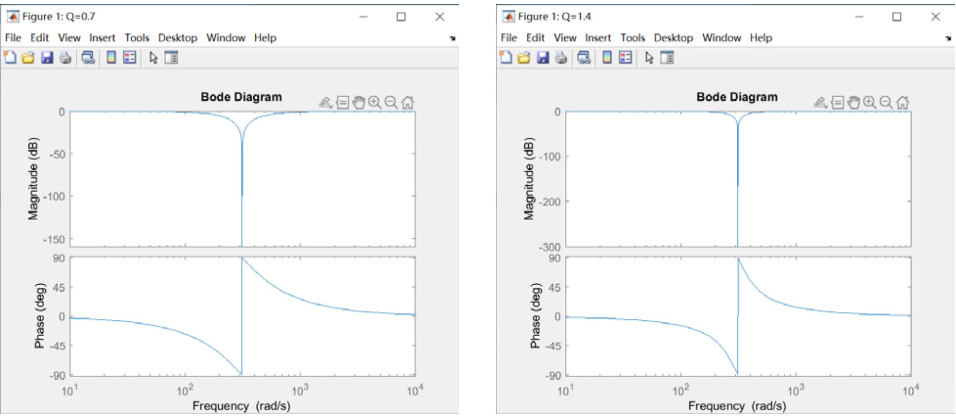This screenshot has height=416, width=956.
Task: Open the Tools menu in Q=0.7 window
Action: [x=137, y=38]
